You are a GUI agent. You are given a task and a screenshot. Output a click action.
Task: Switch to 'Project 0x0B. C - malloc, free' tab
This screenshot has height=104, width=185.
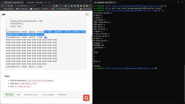[12, 3]
